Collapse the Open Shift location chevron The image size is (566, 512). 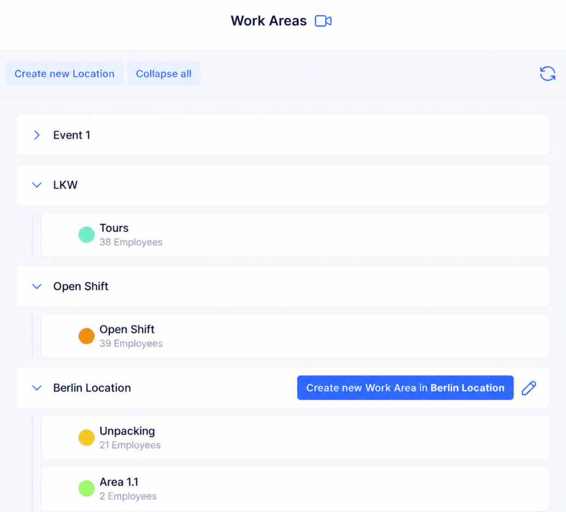coord(37,286)
